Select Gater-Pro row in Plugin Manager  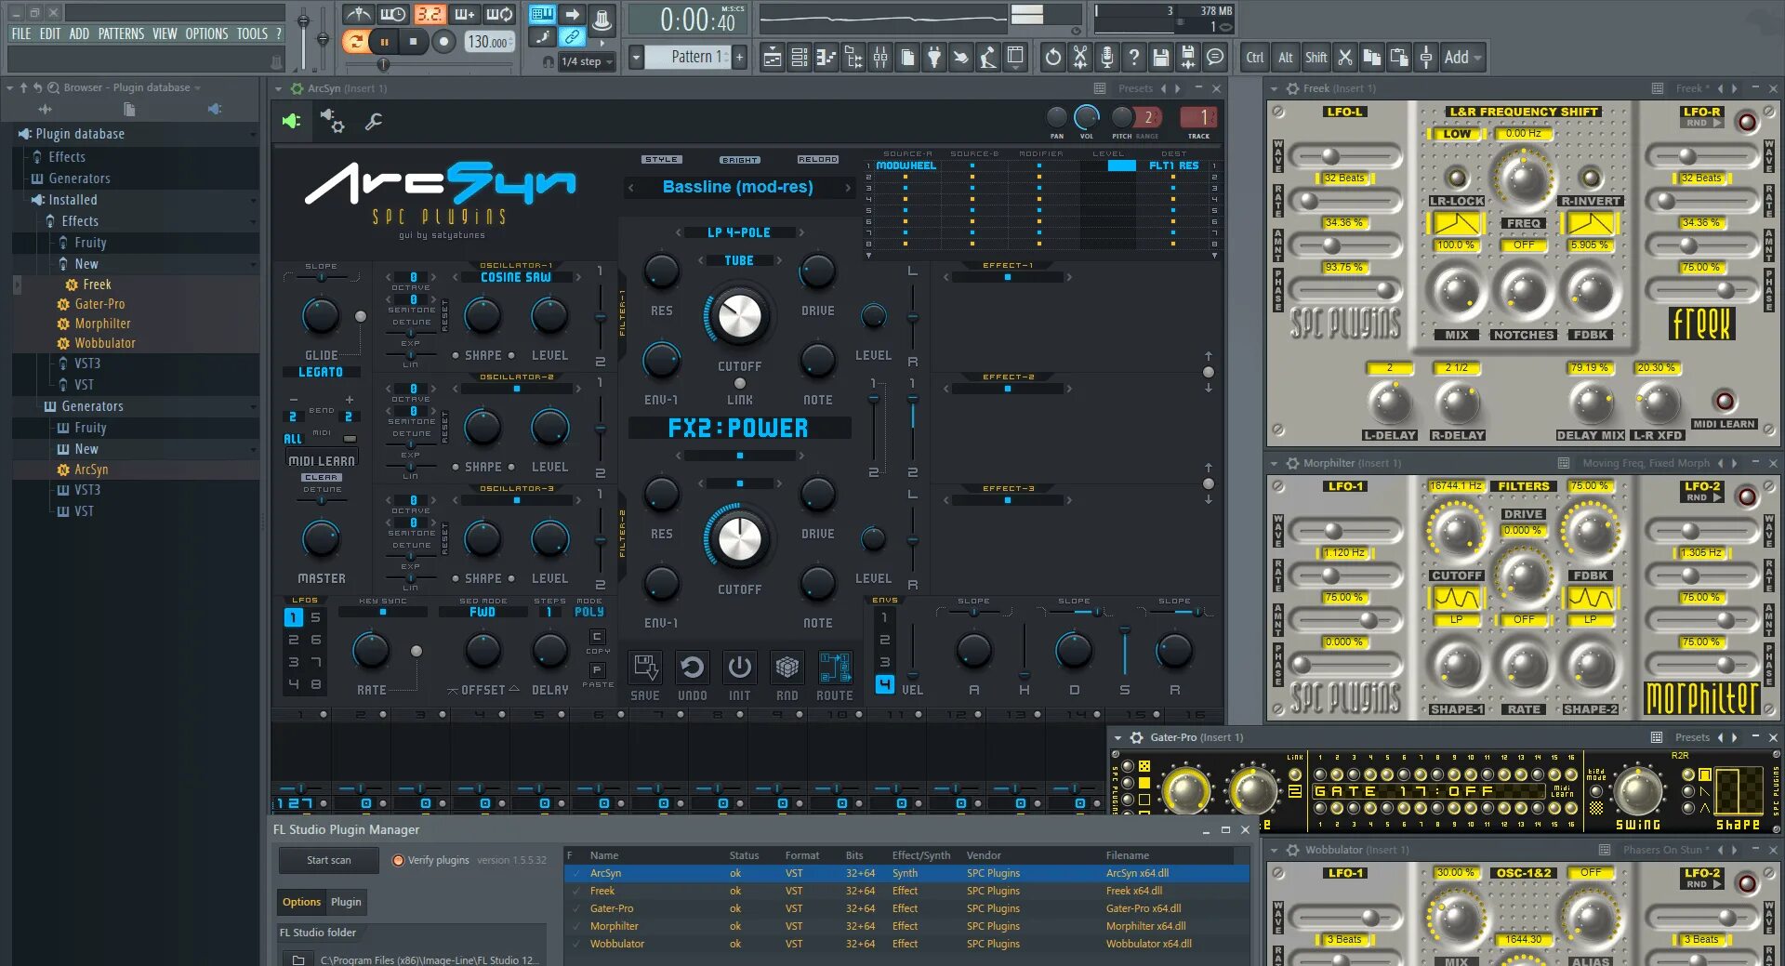click(x=906, y=908)
